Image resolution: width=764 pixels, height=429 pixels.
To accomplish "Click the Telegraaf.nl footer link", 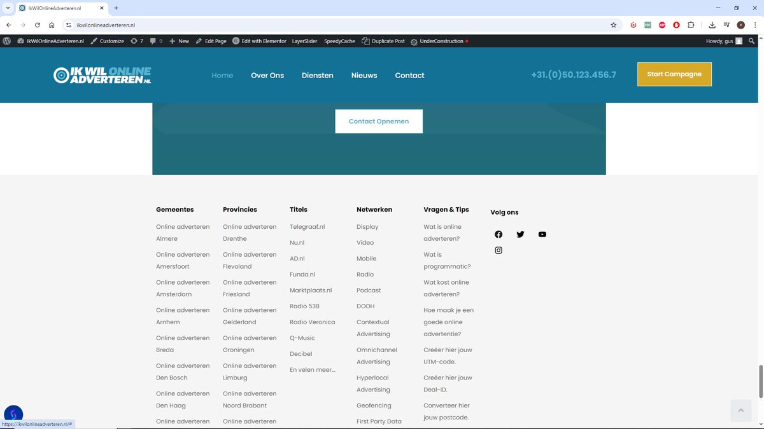I will (307, 227).
